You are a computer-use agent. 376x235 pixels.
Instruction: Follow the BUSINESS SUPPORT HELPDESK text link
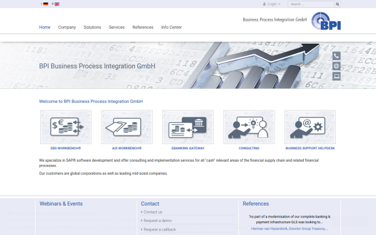[x=310, y=148]
